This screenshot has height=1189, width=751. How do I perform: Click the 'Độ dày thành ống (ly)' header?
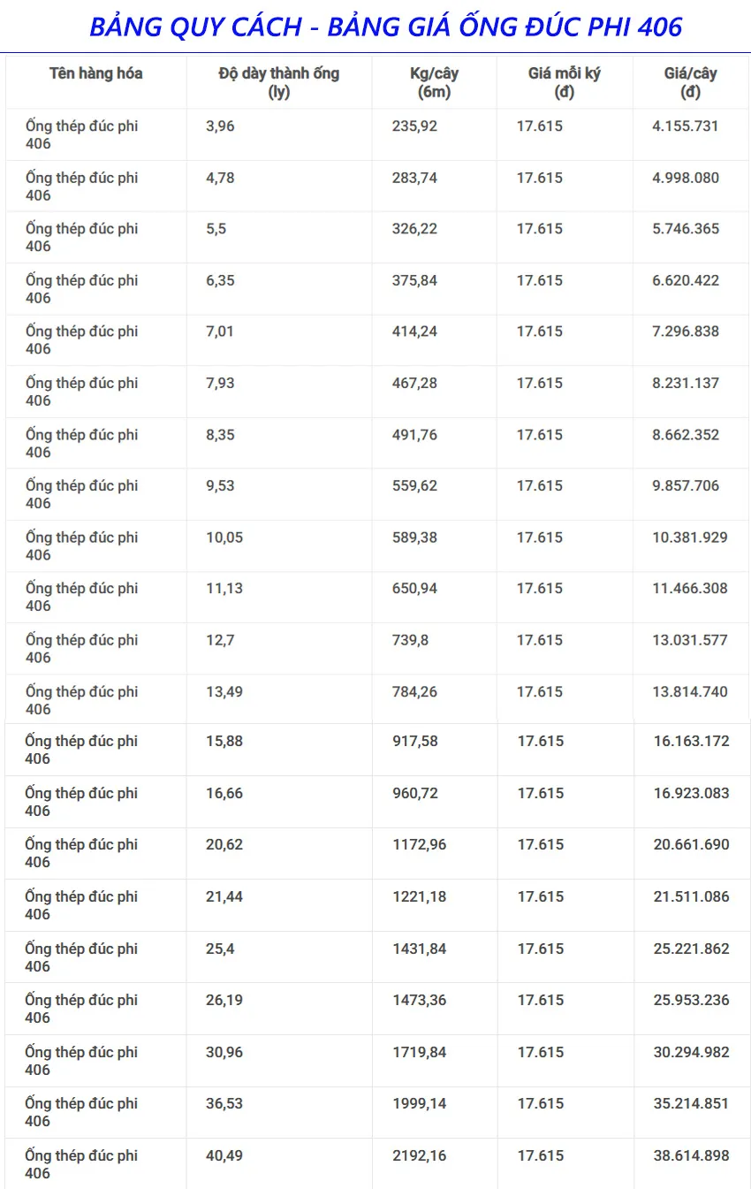[278, 82]
